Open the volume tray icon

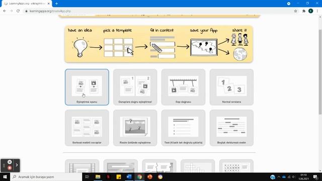click(x=293, y=177)
